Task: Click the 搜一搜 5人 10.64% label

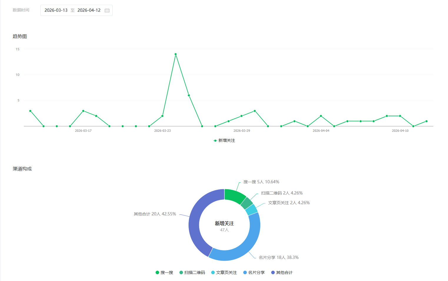Action: (x=261, y=182)
